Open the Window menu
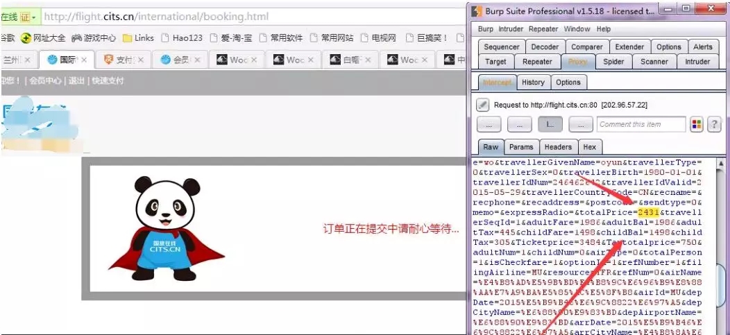The width and height of the screenshot is (730, 335). 577,29
